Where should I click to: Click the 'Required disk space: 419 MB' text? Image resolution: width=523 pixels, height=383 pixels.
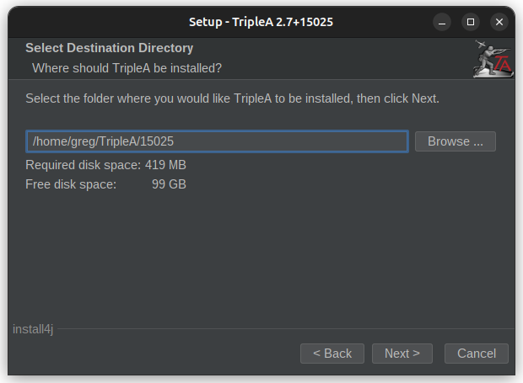point(105,165)
